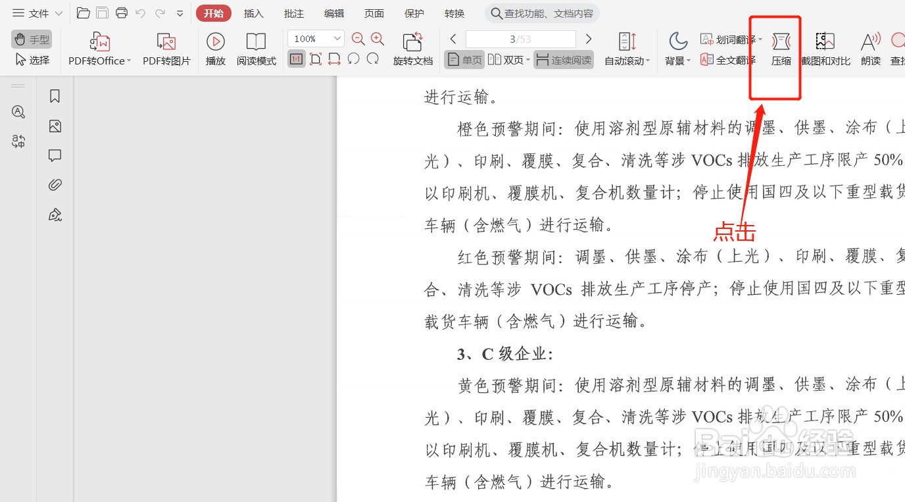The image size is (905, 502).
Task: Open the 文件 file menu
Action: [36, 13]
